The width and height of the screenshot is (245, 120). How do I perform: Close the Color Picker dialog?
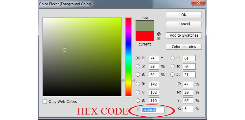click(198, 3)
